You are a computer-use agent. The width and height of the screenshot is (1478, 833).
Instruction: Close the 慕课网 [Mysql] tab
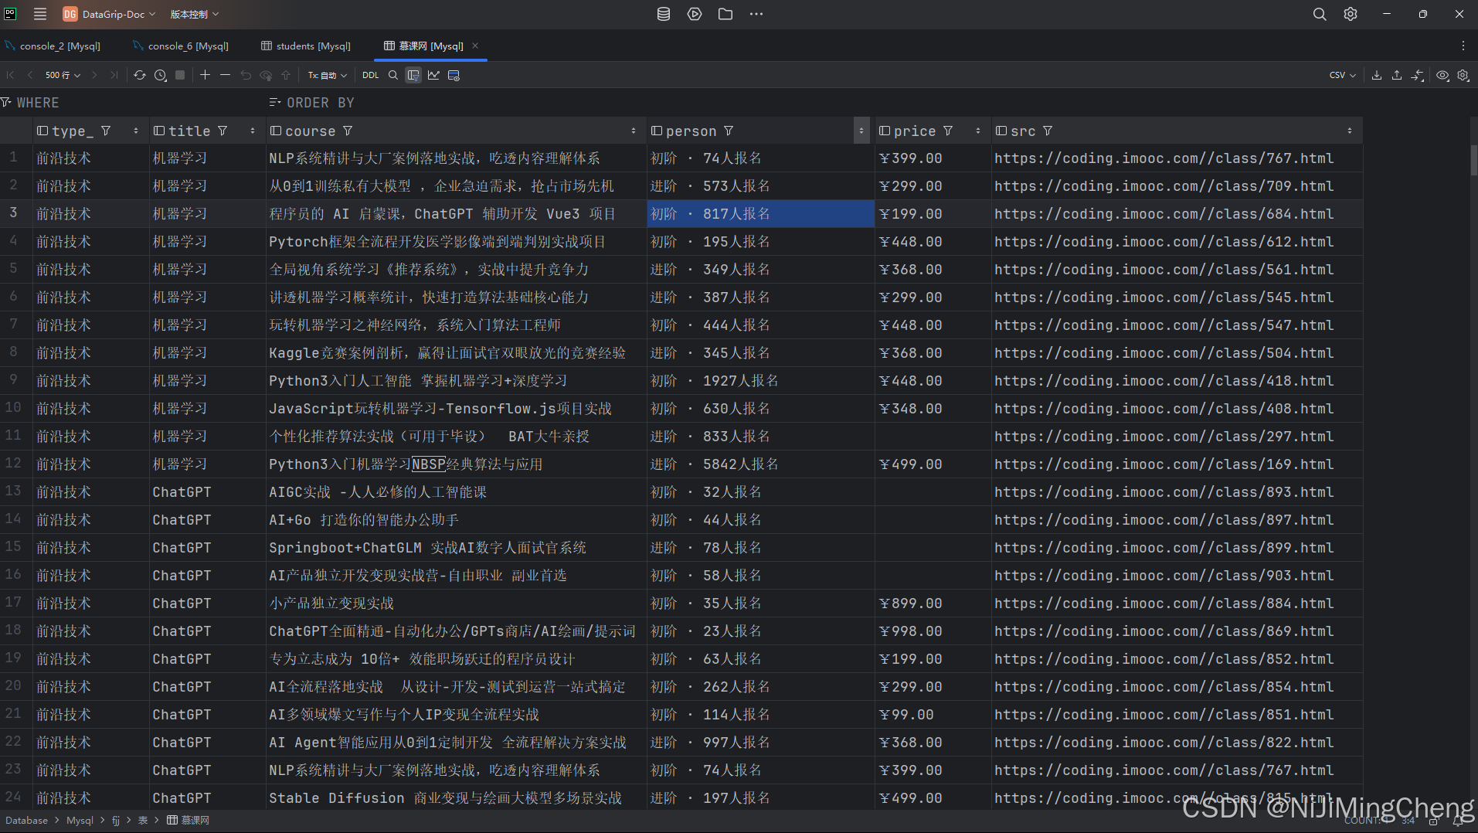(475, 46)
